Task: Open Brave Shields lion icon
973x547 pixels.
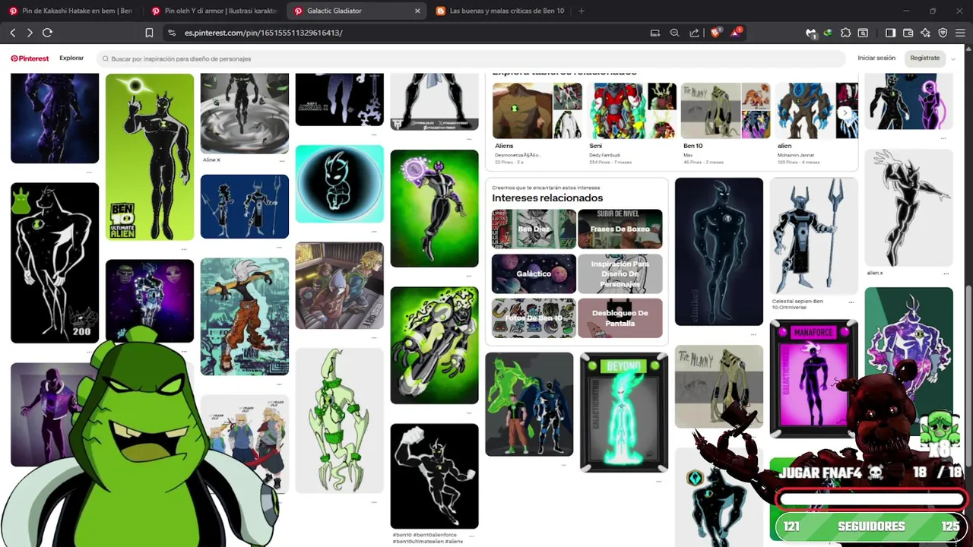Action: (715, 33)
